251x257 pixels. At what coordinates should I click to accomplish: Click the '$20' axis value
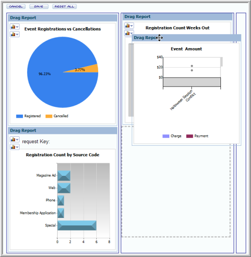(160, 67)
